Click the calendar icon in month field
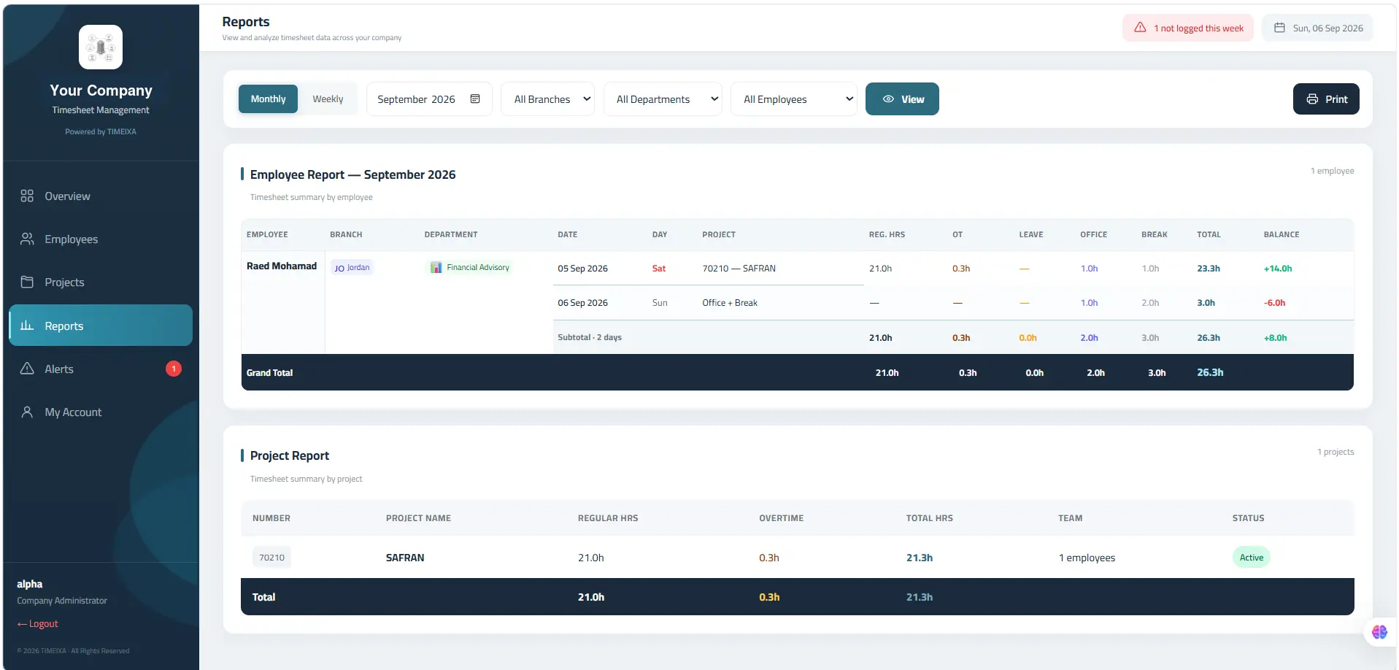 (475, 99)
